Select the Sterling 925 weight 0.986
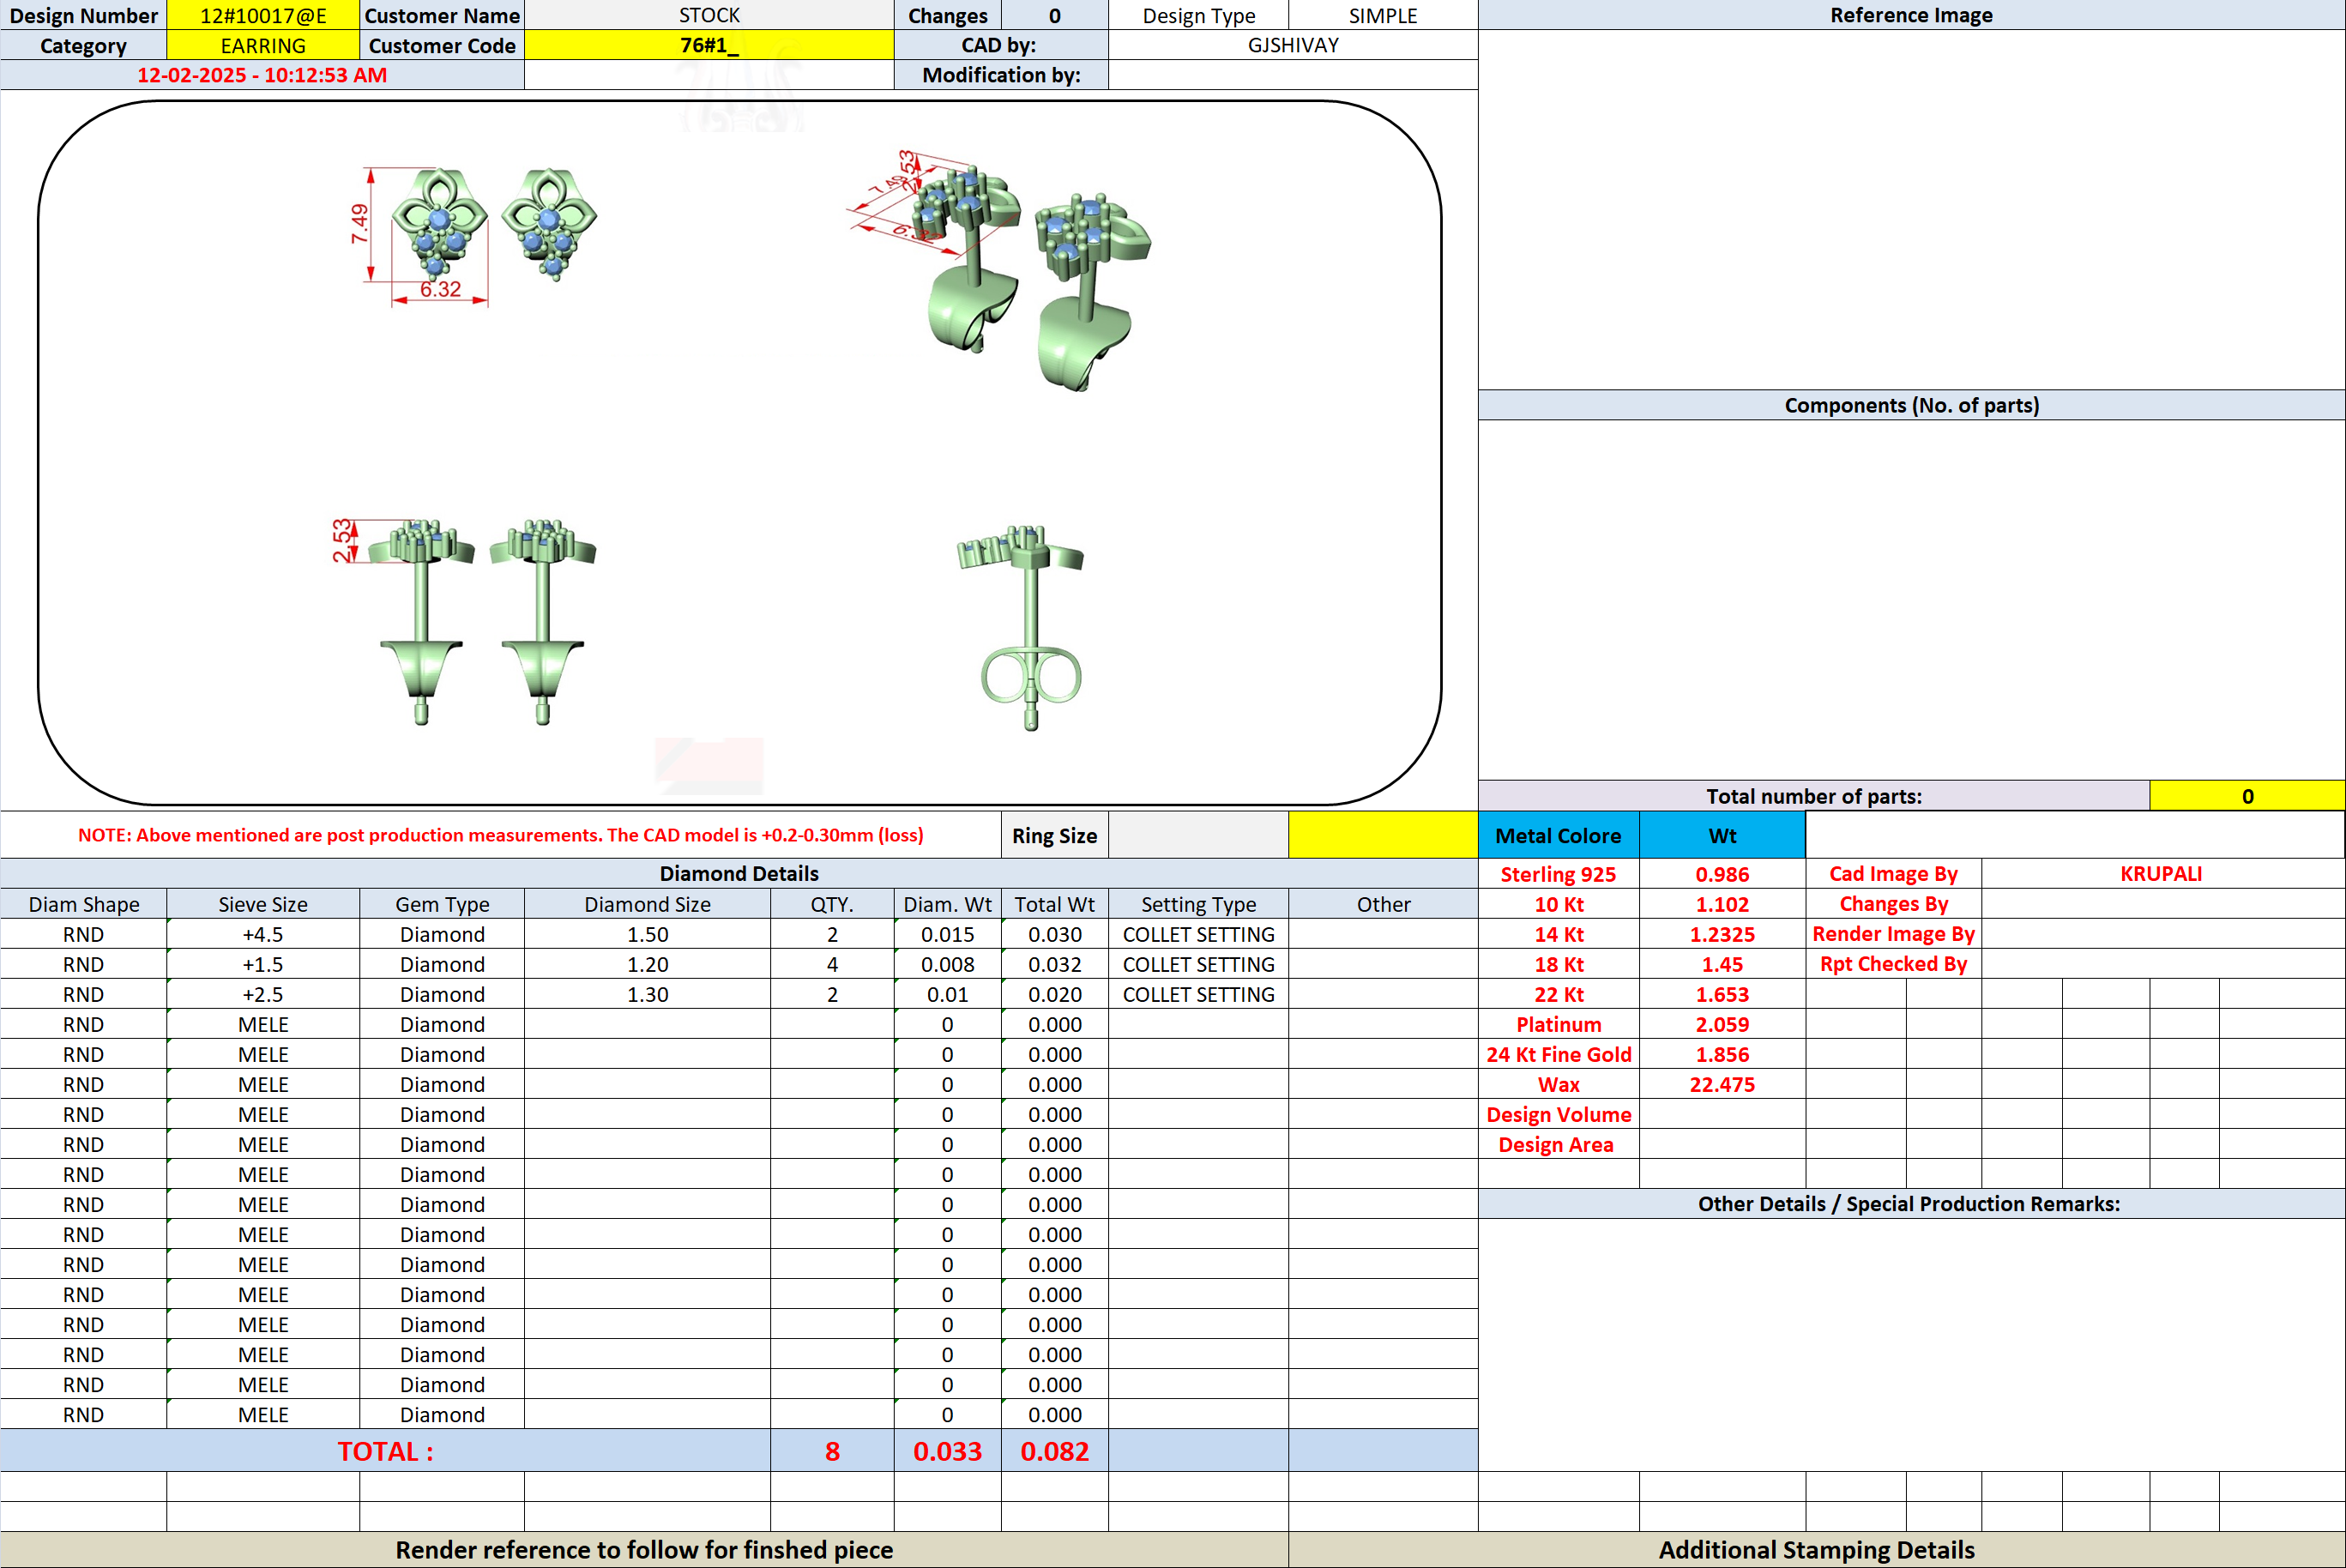 (x=1722, y=874)
